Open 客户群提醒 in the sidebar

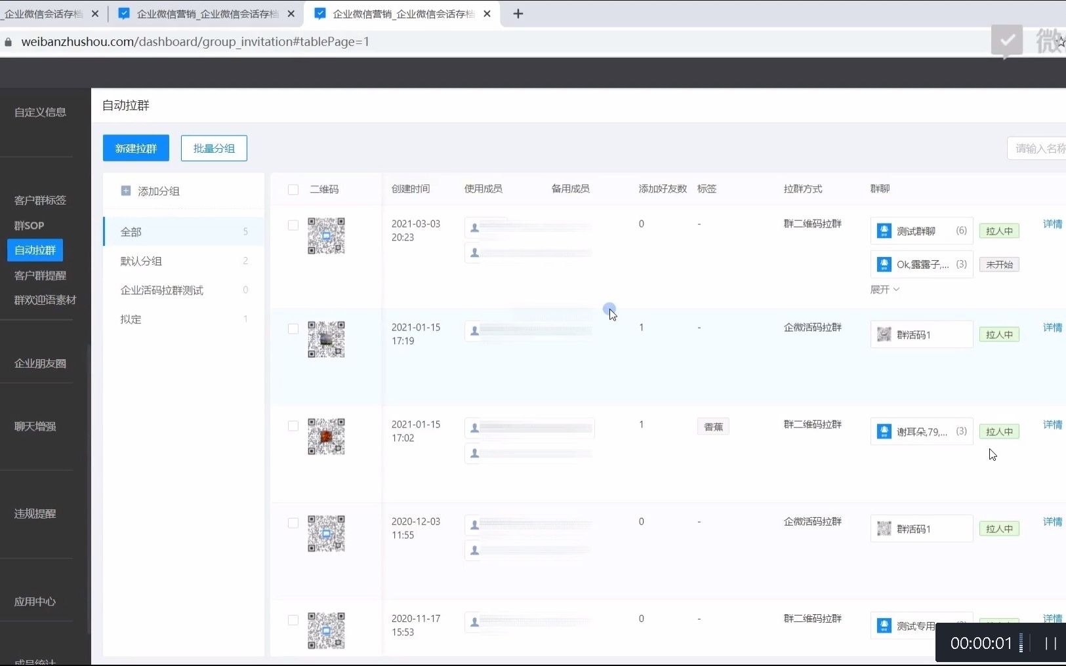pos(40,275)
